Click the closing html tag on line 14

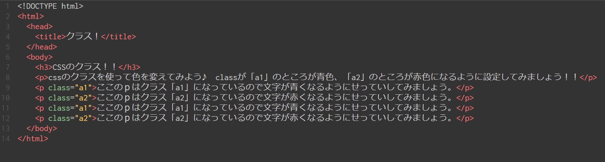pyautogui.click(x=33, y=139)
